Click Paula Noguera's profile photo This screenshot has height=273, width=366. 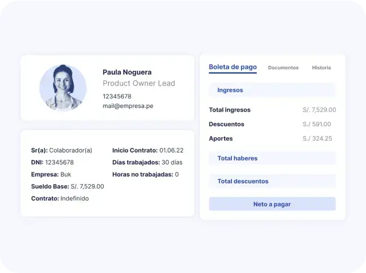[x=63, y=87]
